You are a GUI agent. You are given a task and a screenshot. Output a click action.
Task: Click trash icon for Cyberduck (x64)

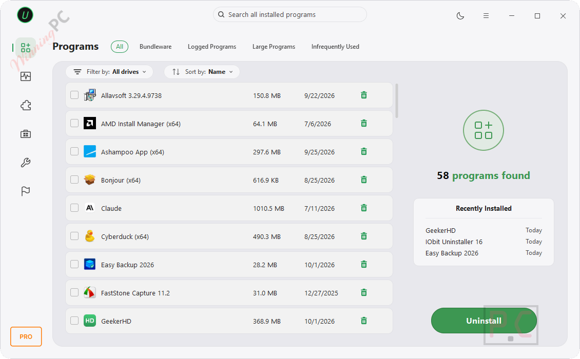[364, 236]
